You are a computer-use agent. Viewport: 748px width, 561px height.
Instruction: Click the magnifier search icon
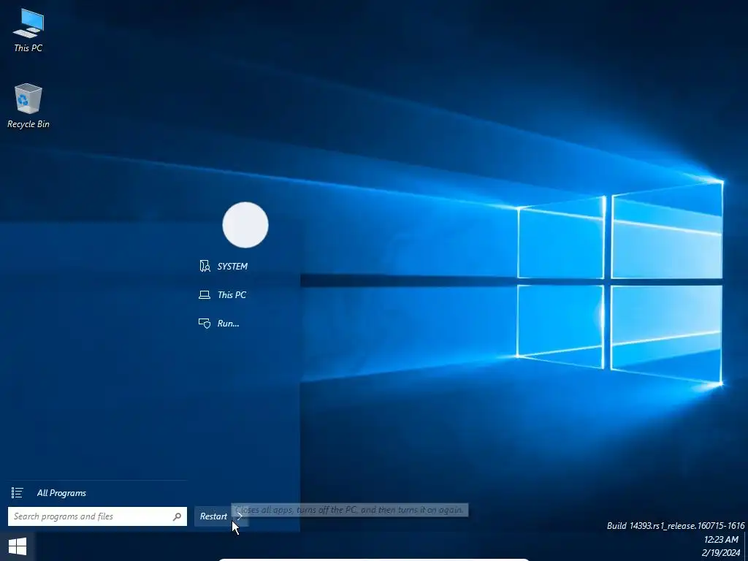[x=177, y=516]
